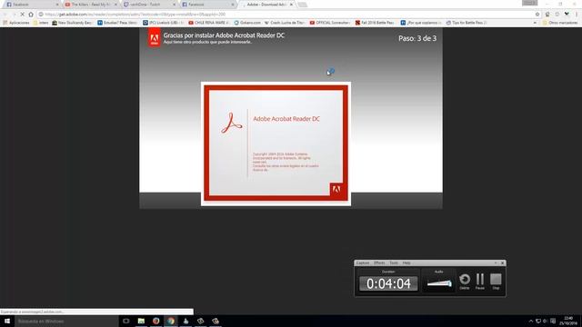Open the Chrome menu button
This screenshot has width=582, height=327.
click(577, 15)
